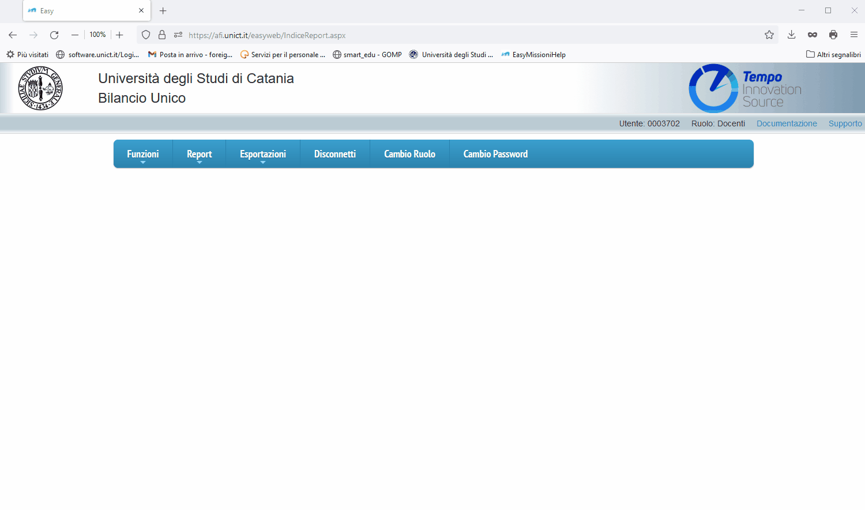
Task: Click Disconnetti to log out
Action: (335, 154)
